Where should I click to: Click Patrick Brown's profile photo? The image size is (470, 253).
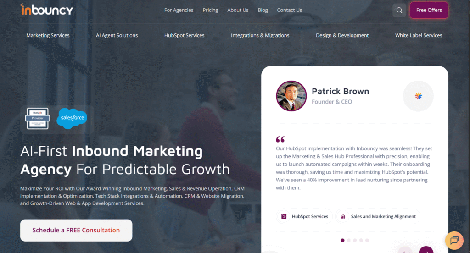click(x=291, y=96)
